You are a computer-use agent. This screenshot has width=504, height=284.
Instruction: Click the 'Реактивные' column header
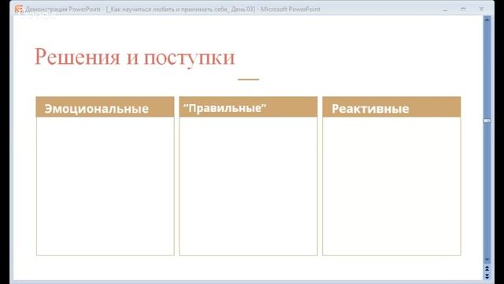[391, 107]
